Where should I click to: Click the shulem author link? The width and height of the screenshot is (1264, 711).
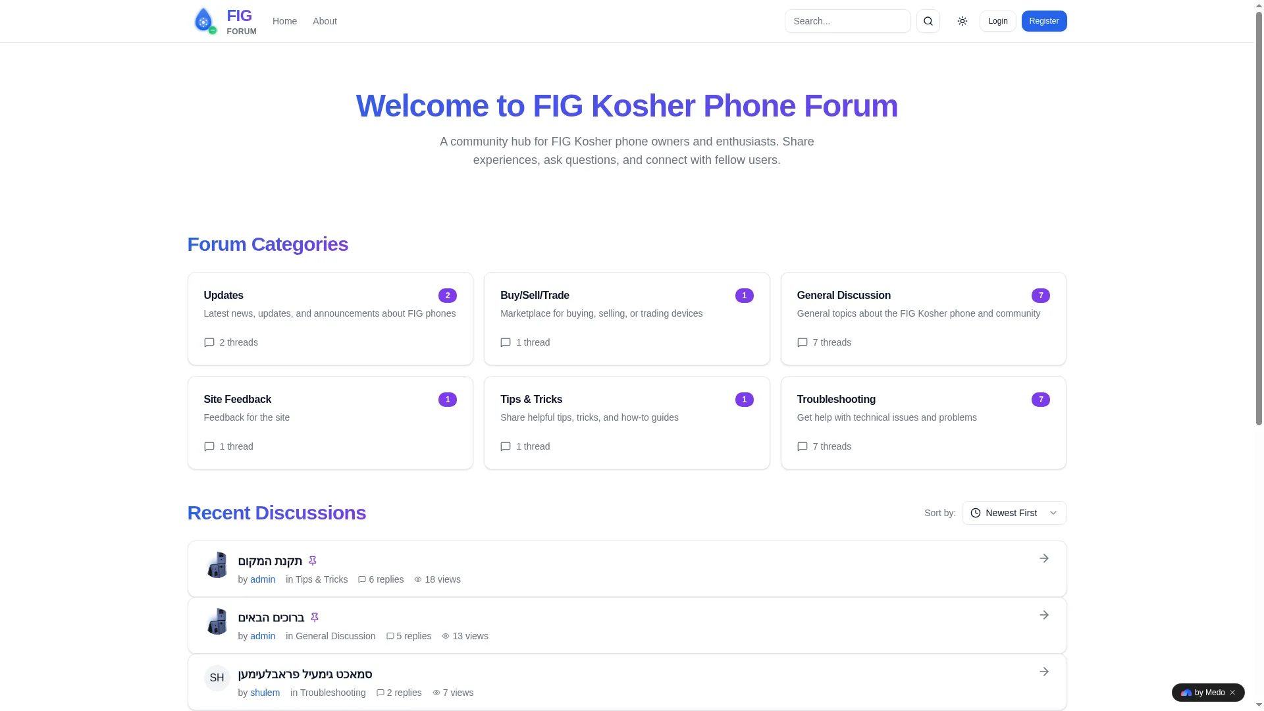(x=265, y=693)
